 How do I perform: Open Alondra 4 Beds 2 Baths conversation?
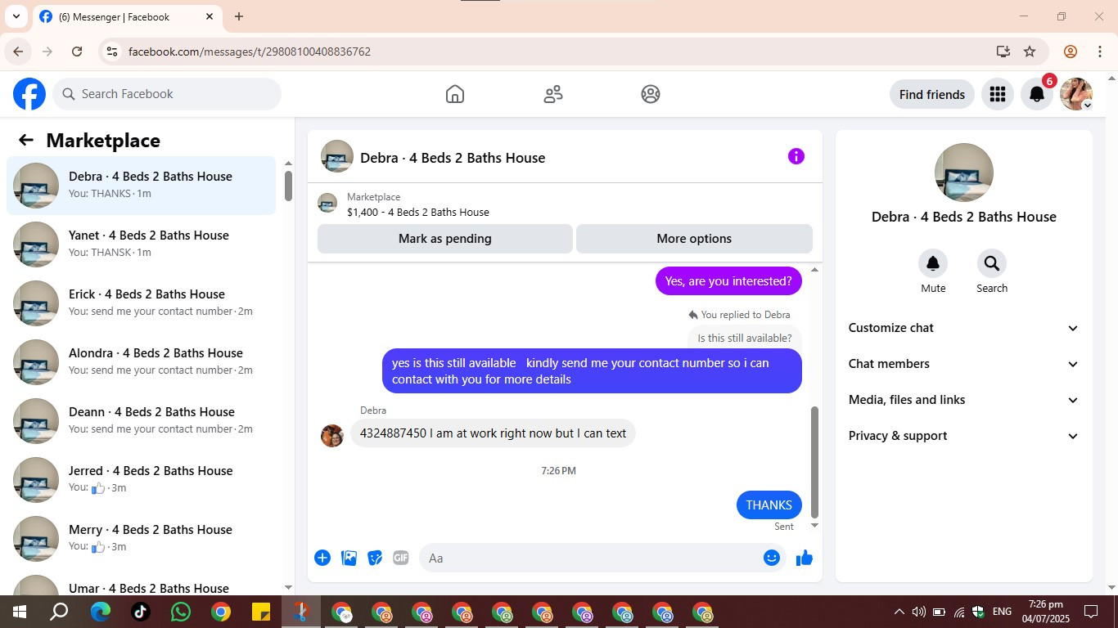[x=142, y=362]
